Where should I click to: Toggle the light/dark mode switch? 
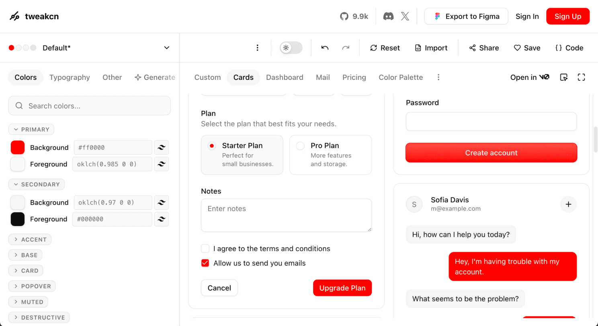point(291,48)
